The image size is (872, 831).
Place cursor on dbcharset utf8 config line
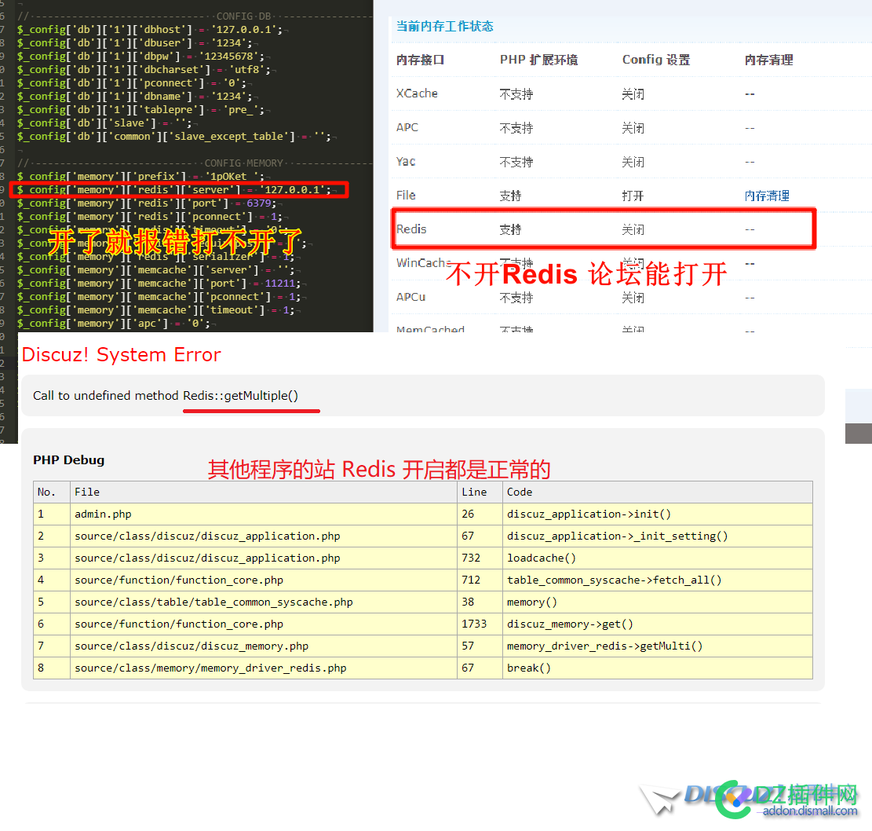[144, 70]
